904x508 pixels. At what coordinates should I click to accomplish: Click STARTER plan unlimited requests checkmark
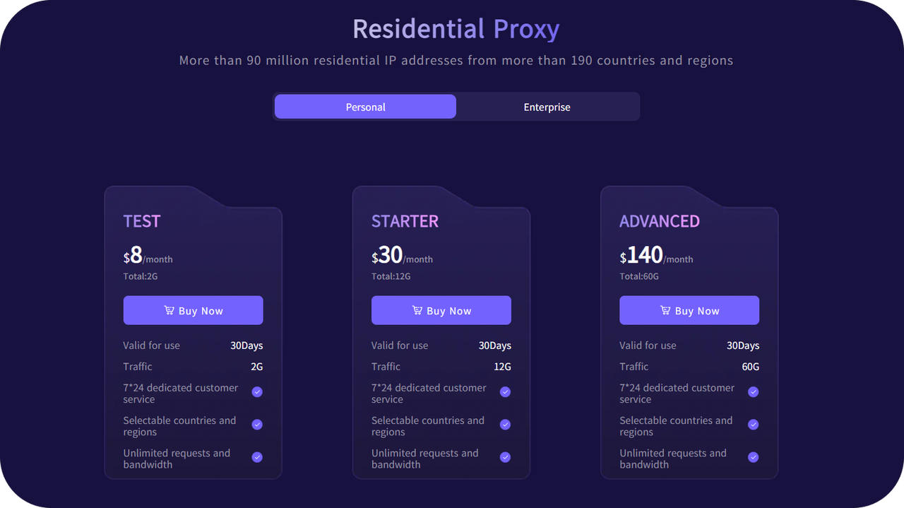pos(505,457)
